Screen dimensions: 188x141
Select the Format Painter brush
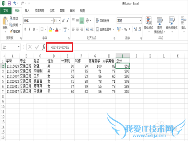click(x=15, y=31)
